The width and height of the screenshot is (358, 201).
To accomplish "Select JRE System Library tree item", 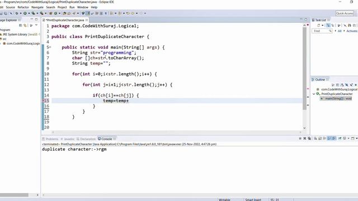I will [x=20, y=35].
